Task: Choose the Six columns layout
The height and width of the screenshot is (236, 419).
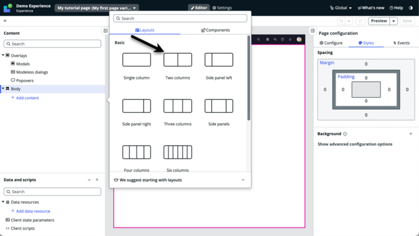Action: click(178, 152)
